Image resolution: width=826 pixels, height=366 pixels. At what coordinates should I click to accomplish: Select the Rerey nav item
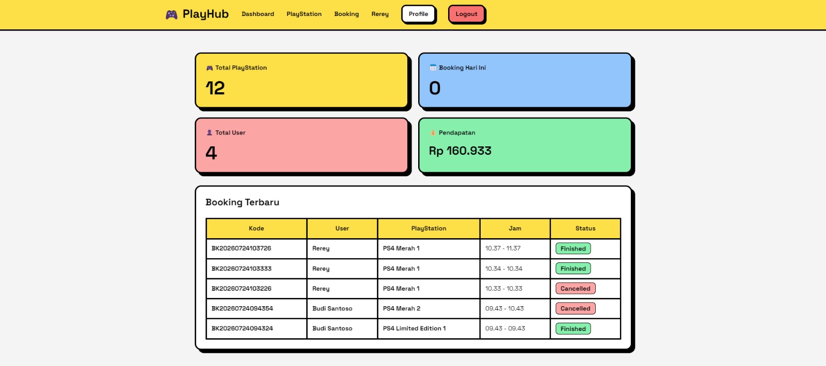point(380,14)
